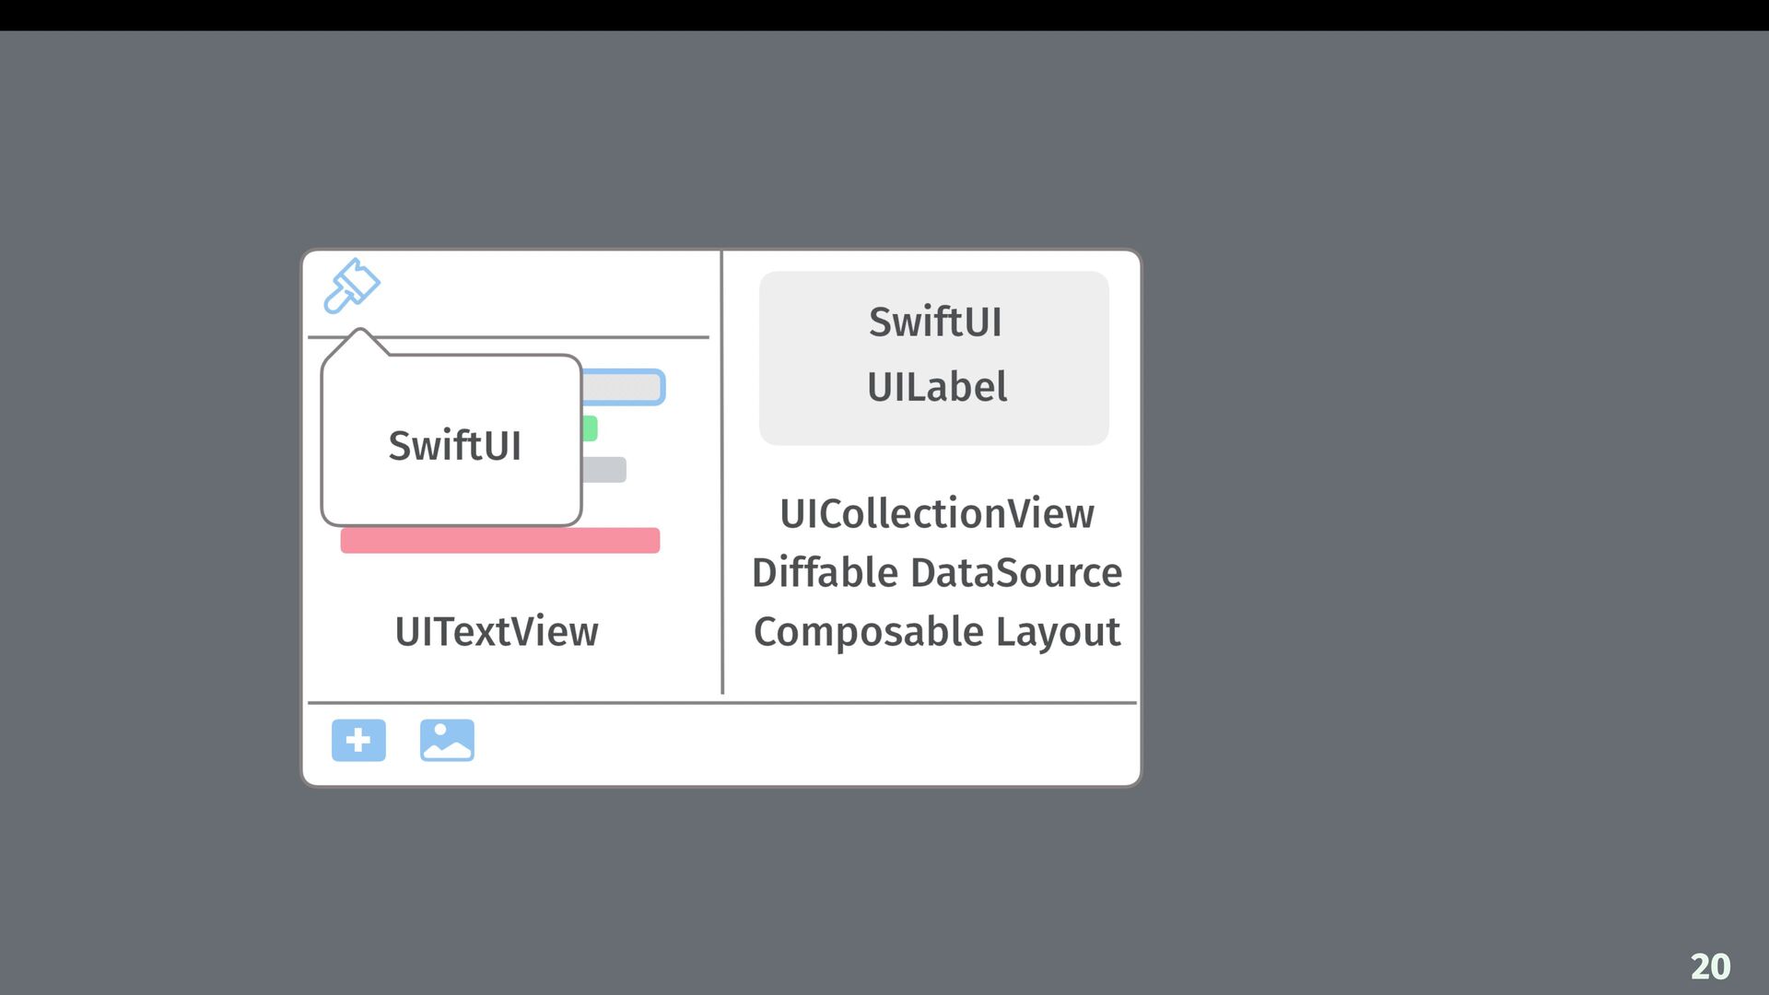Click the Diffable DataSource text
1769x995 pixels.
pos(937,573)
